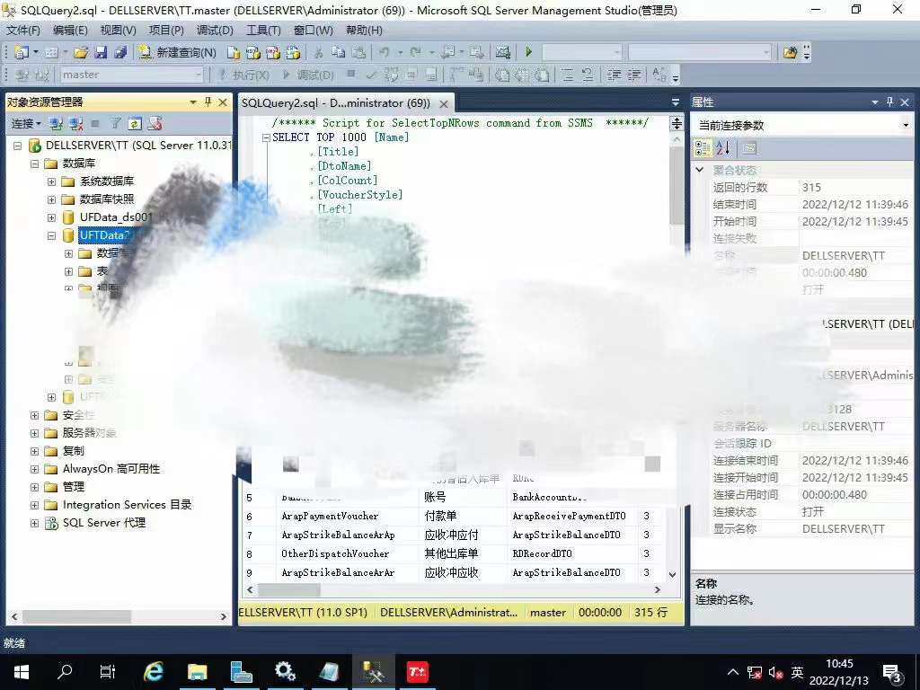Expand the 数据库快照 folder
This screenshot has width=920, height=690.
click(51, 199)
